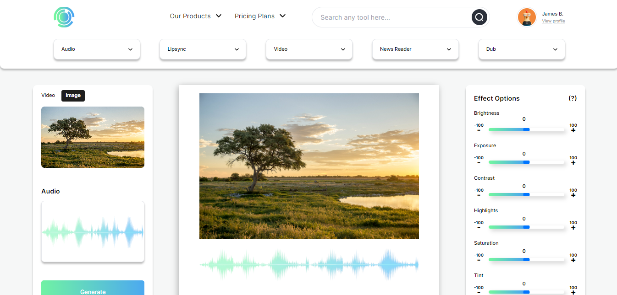Expand the News Reader dropdown
This screenshot has width=617, height=295.
(415, 49)
